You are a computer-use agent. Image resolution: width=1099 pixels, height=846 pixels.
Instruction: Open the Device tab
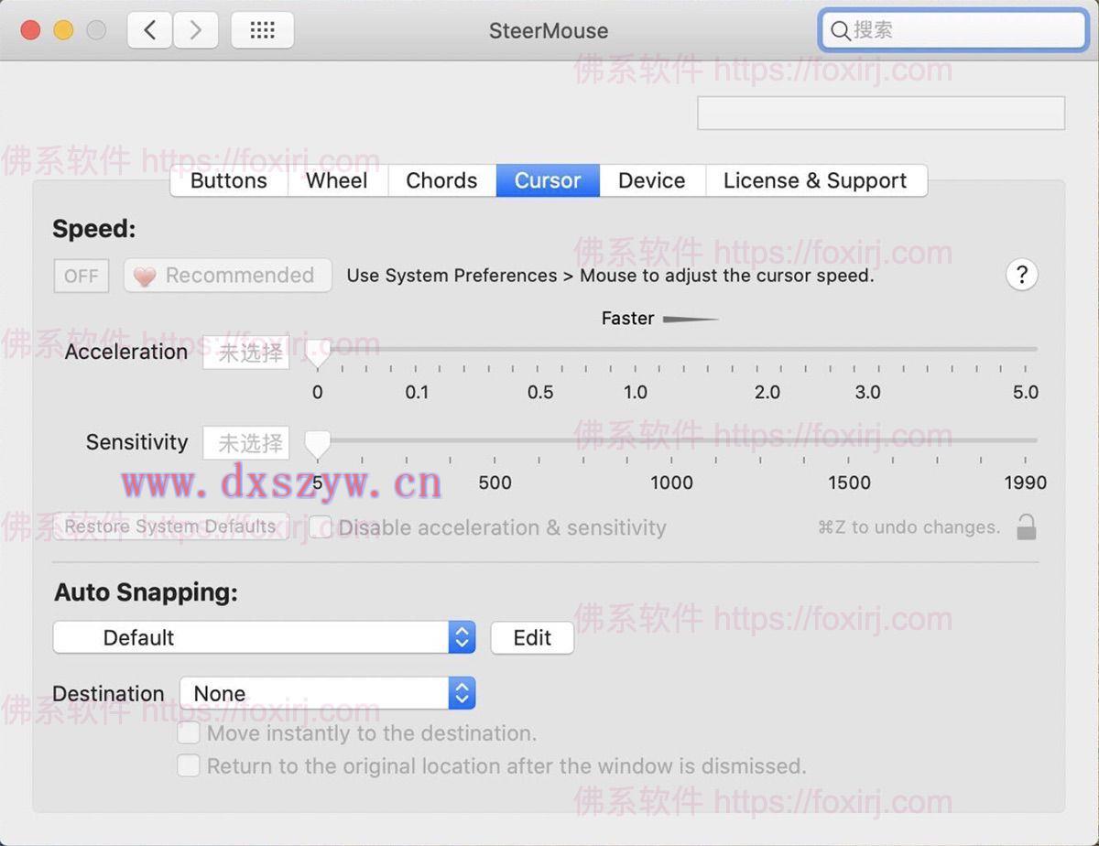tap(652, 180)
